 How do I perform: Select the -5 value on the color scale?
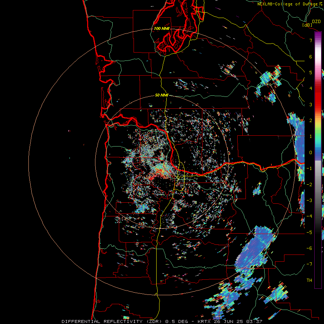(309, 232)
